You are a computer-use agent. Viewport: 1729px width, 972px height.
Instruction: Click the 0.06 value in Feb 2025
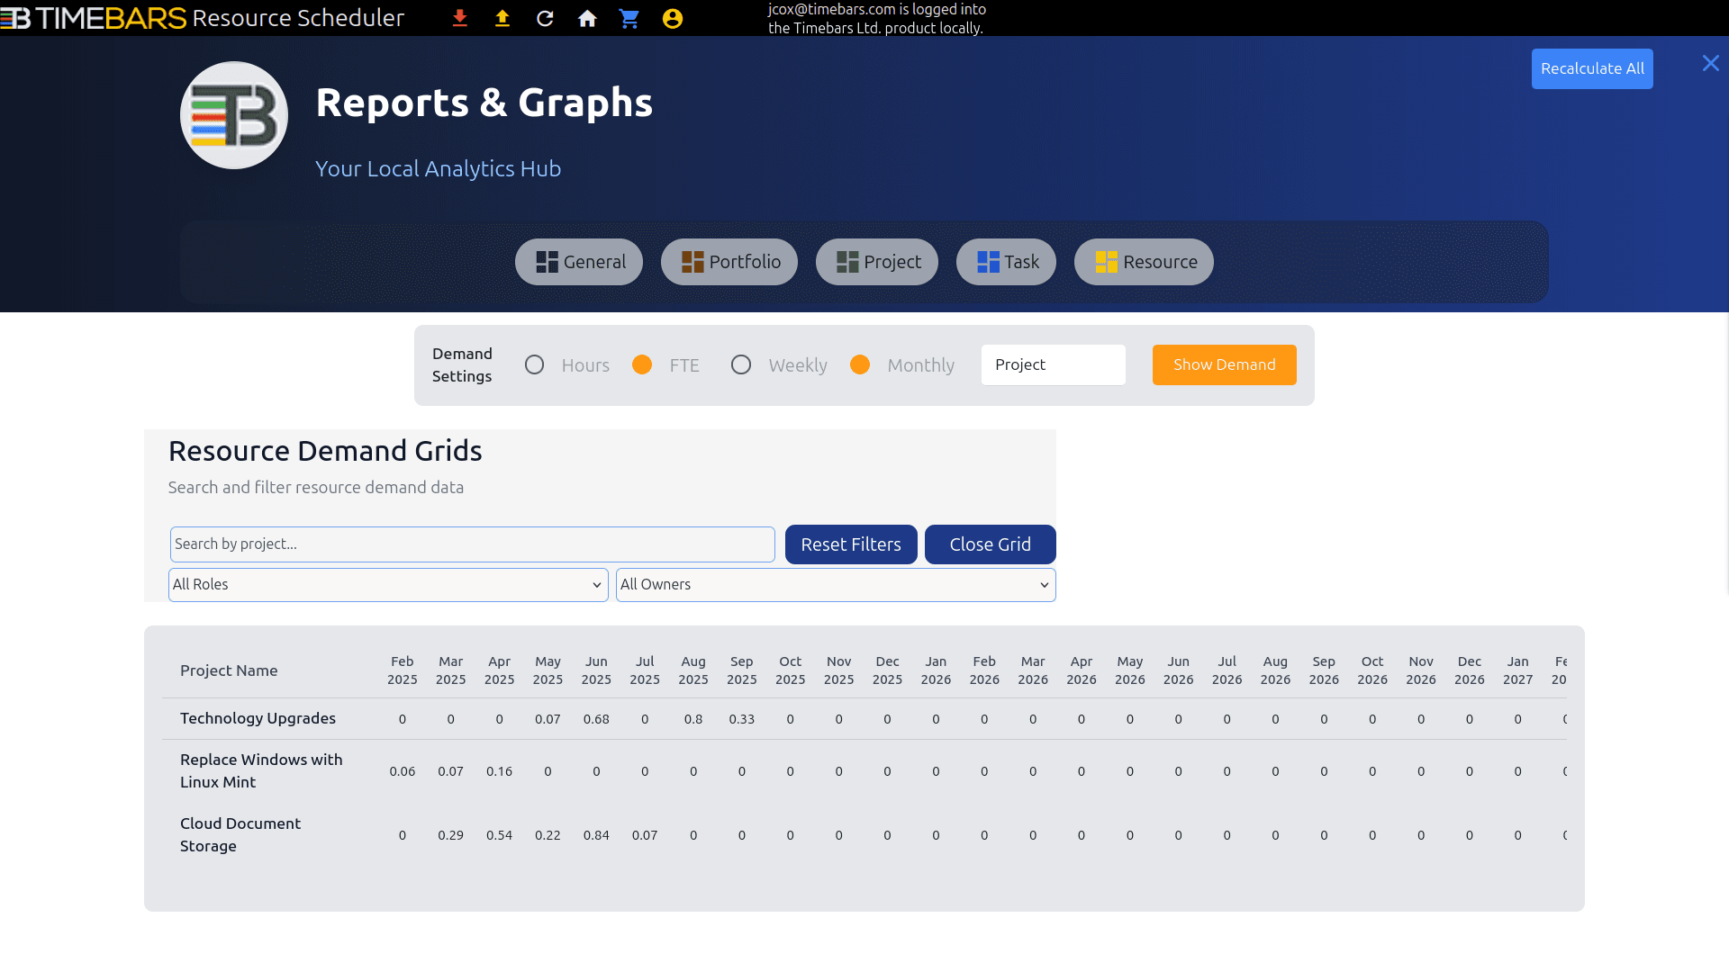coord(403,771)
